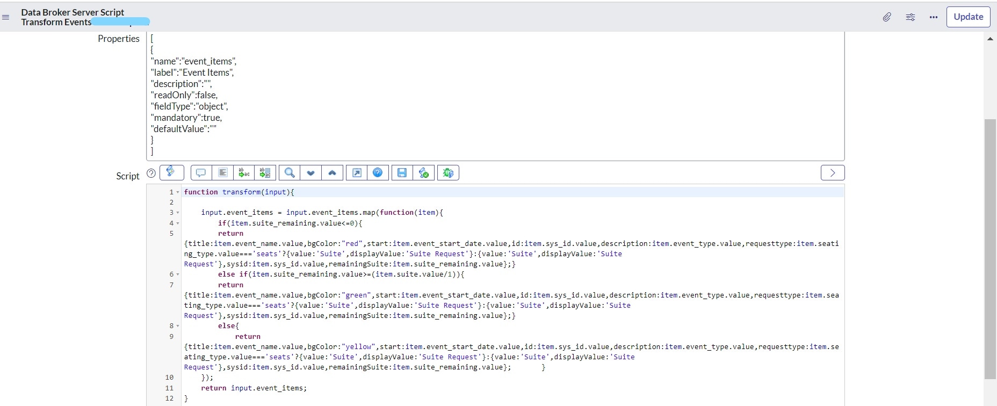
Task: Jump to next search match arrow
Action: coord(310,173)
